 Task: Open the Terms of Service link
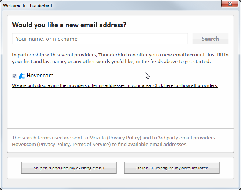pyautogui.click(x=90, y=145)
